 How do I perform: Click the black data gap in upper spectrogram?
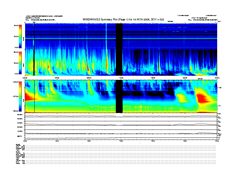click(x=119, y=49)
